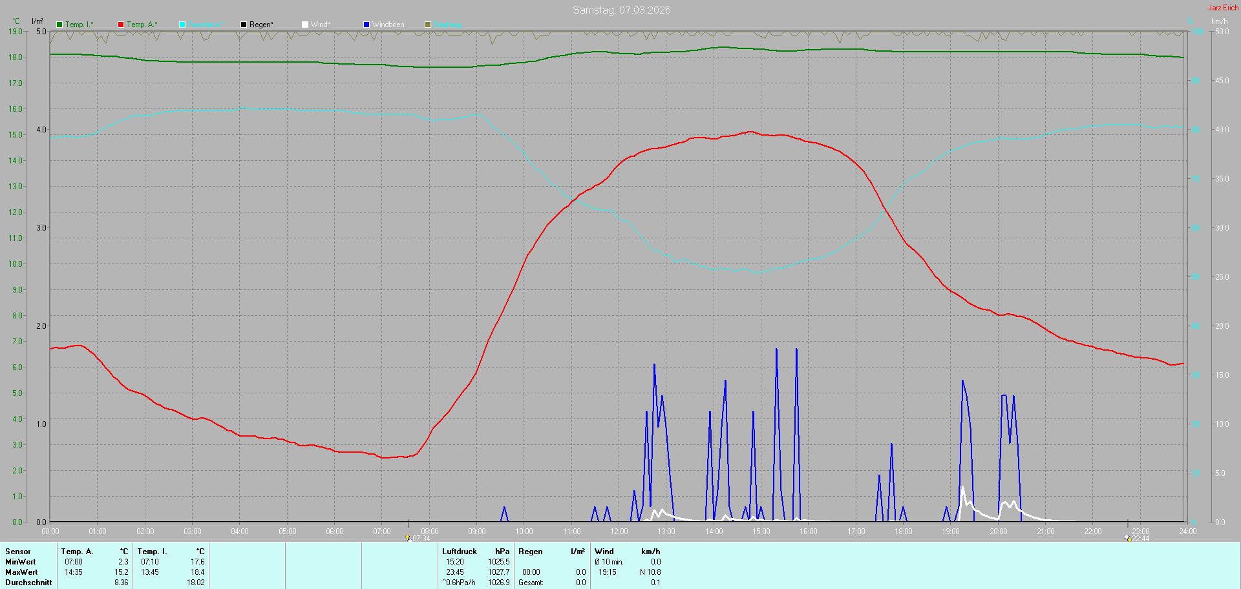Click the wind average value '0.1'
Screen dimensions: 1241x589
coord(656,583)
